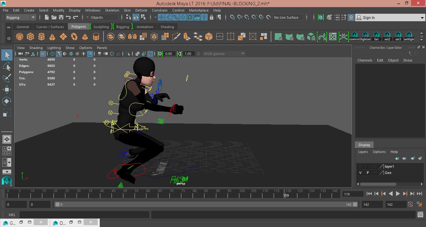The height and width of the screenshot is (227, 426).
Task: Click the 'control' custom shelf button
Action: (x=354, y=37)
